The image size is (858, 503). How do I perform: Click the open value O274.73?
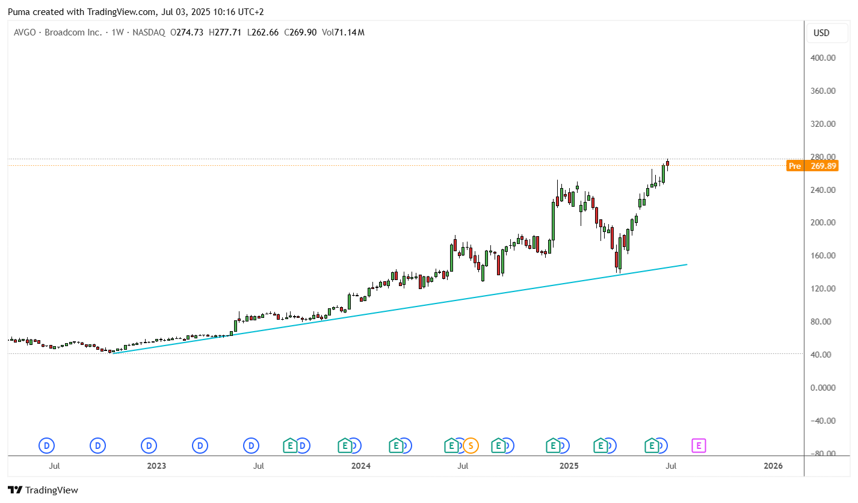pos(187,32)
